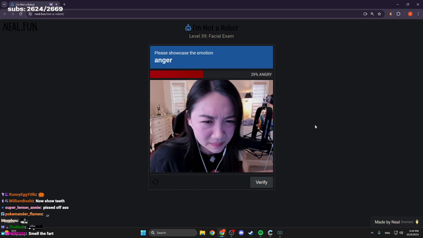Toggle the microphone icon in system tray
This screenshot has height=238, width=423.
coord(379,233)
